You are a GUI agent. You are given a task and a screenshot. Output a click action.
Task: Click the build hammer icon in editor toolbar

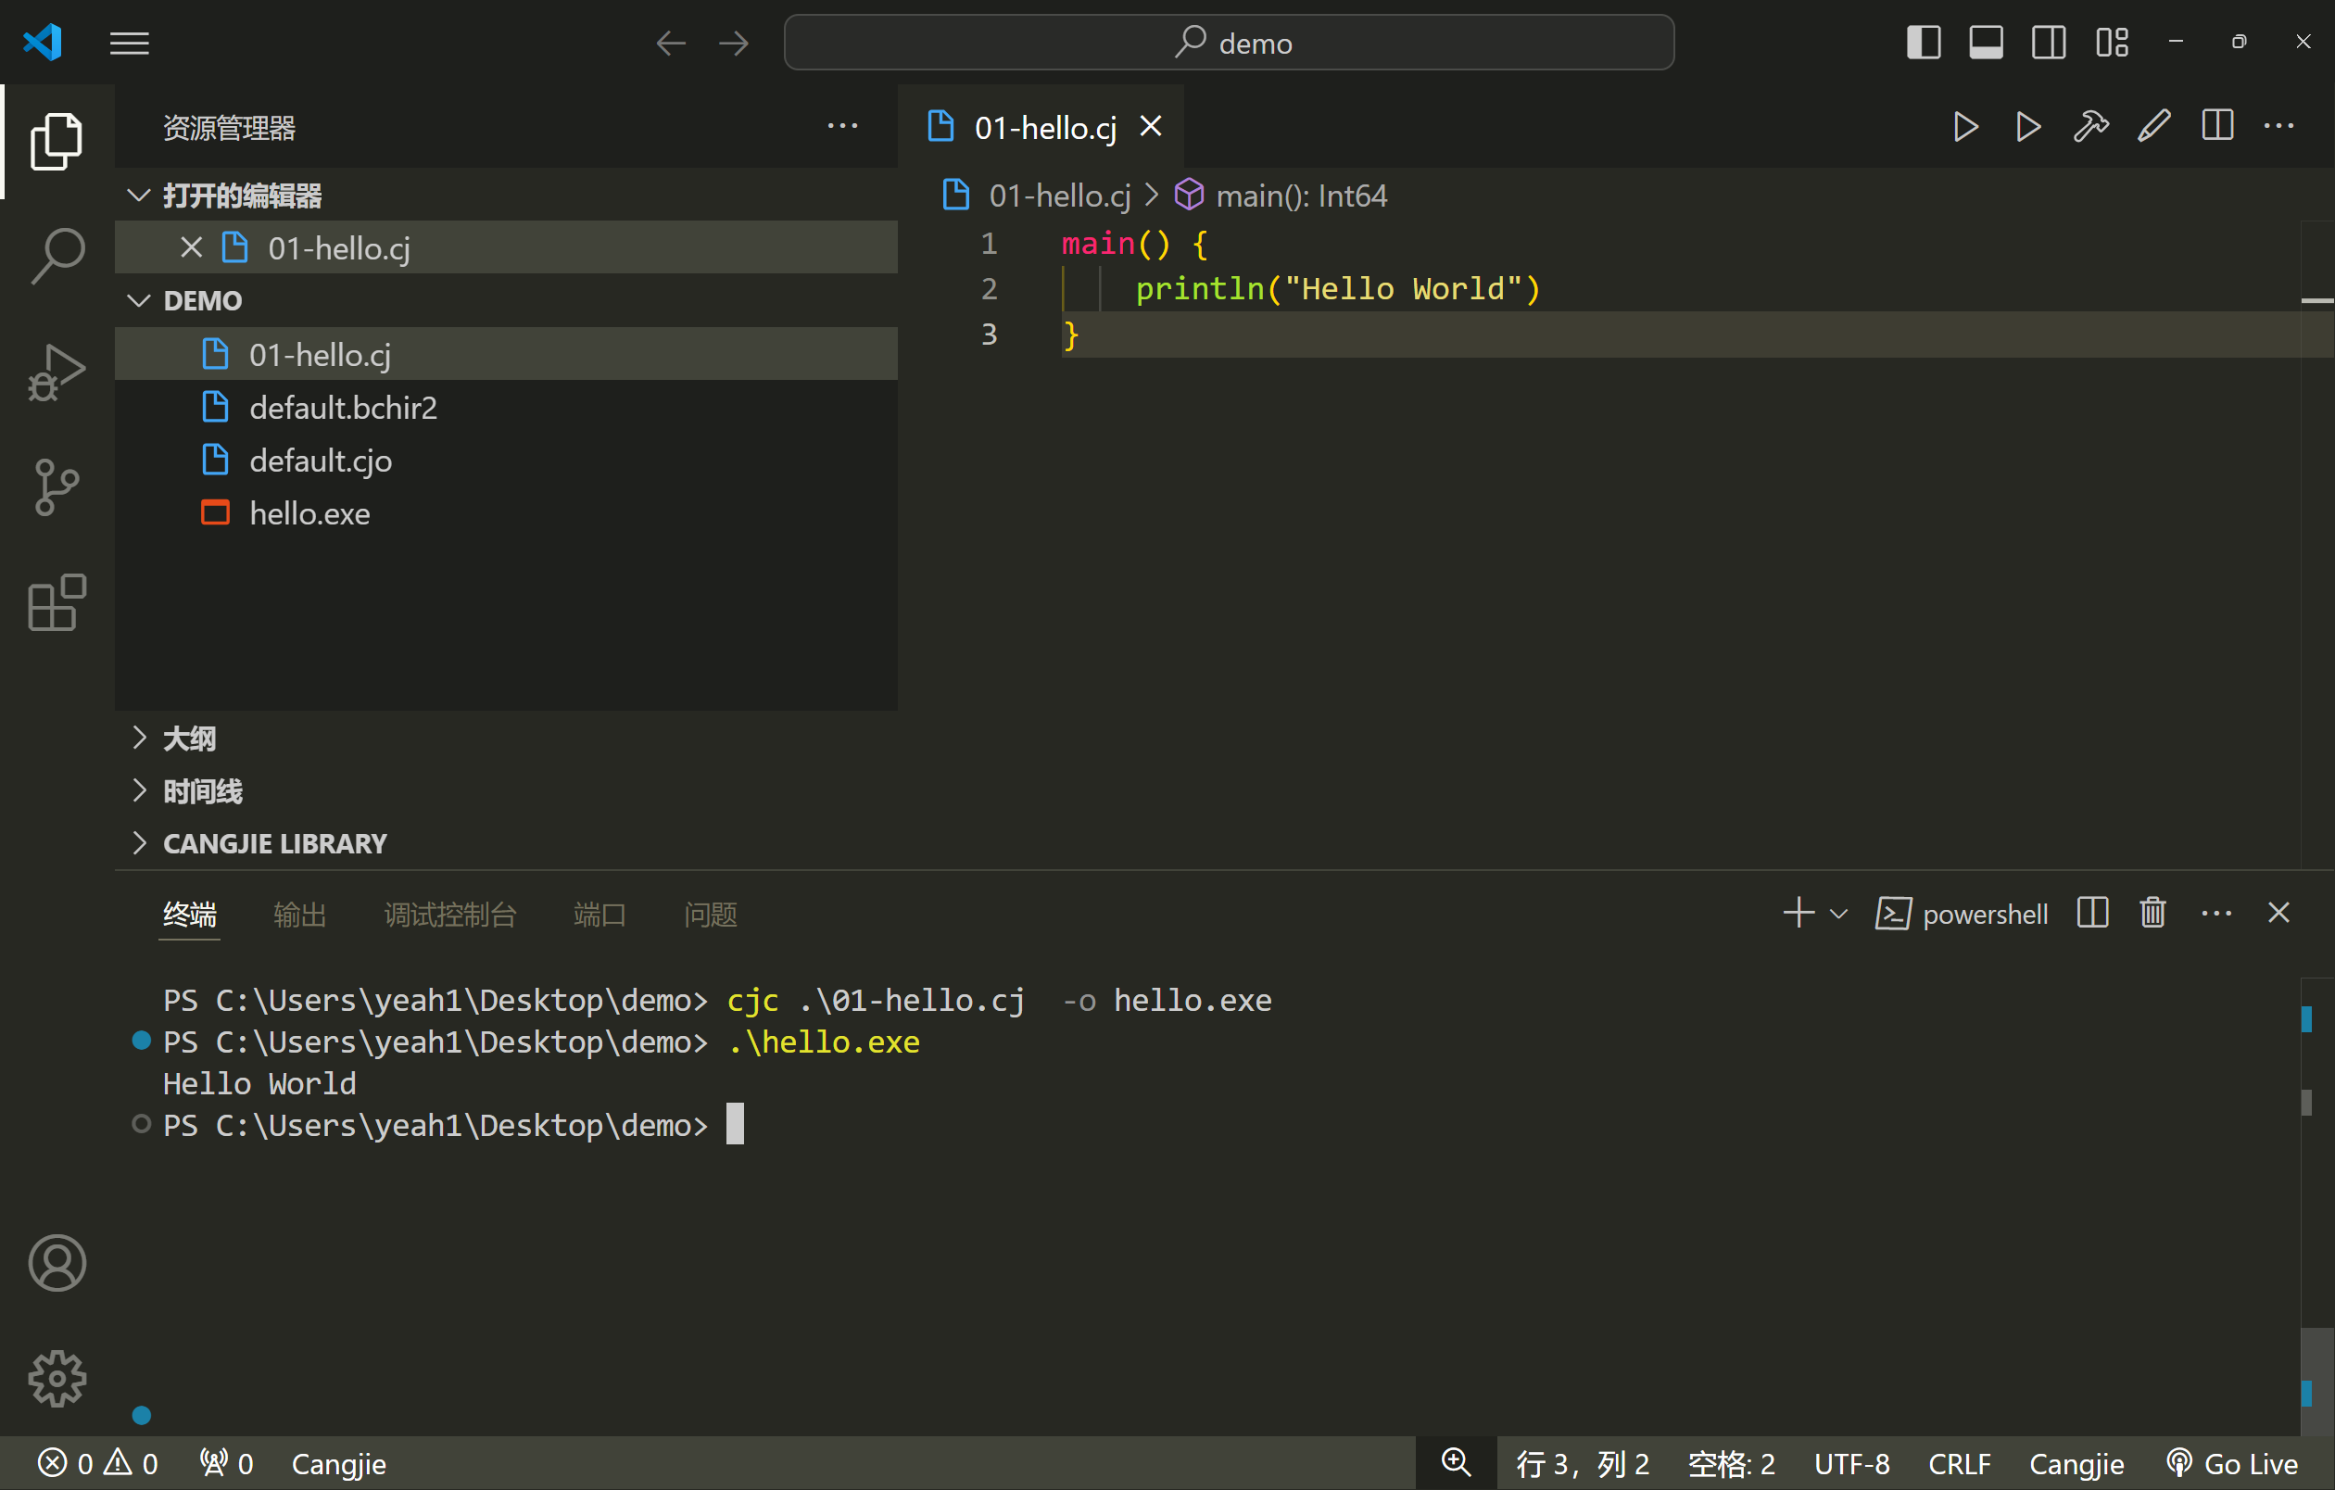coord(2090,127)
